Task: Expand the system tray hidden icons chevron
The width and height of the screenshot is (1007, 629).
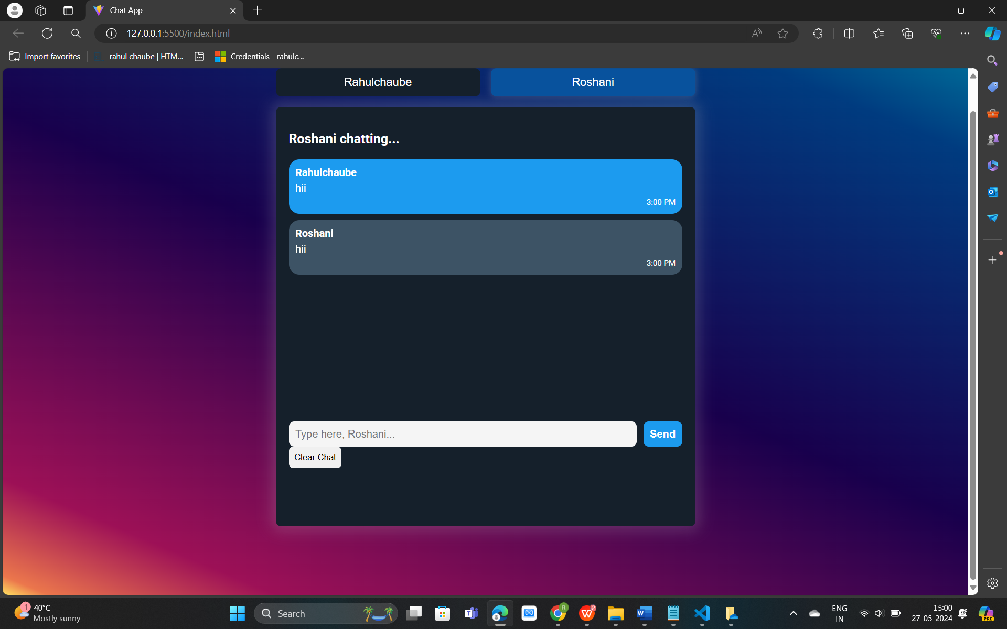Action: [793, 613]
